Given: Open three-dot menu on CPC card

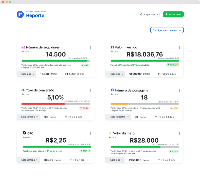Looking at the screenshot, I should (91, 133).
